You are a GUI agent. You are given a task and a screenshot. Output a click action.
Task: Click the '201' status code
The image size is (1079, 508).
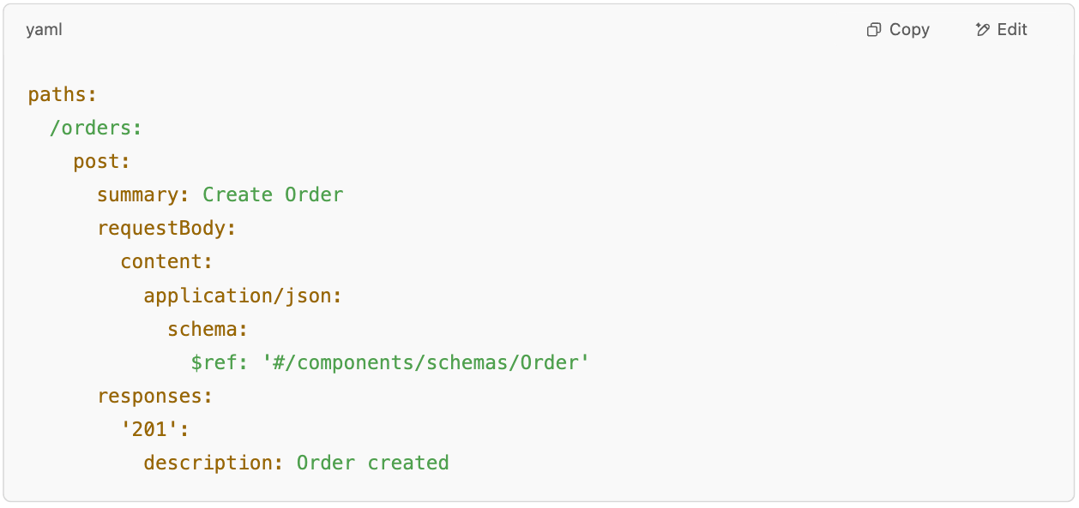click(x=149, y=429)
